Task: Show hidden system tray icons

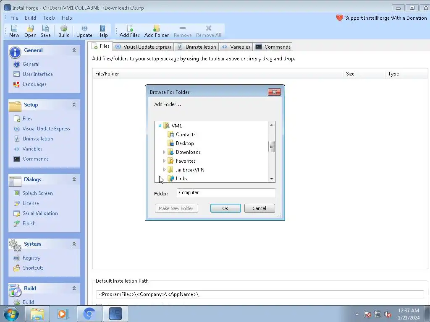Action: click(x=357, y=314)
